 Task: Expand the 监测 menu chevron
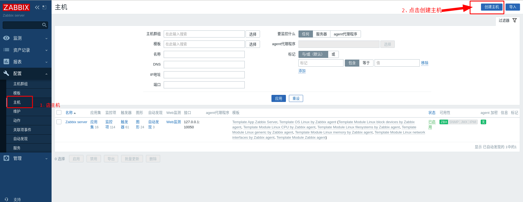click(x=46, y=38)
